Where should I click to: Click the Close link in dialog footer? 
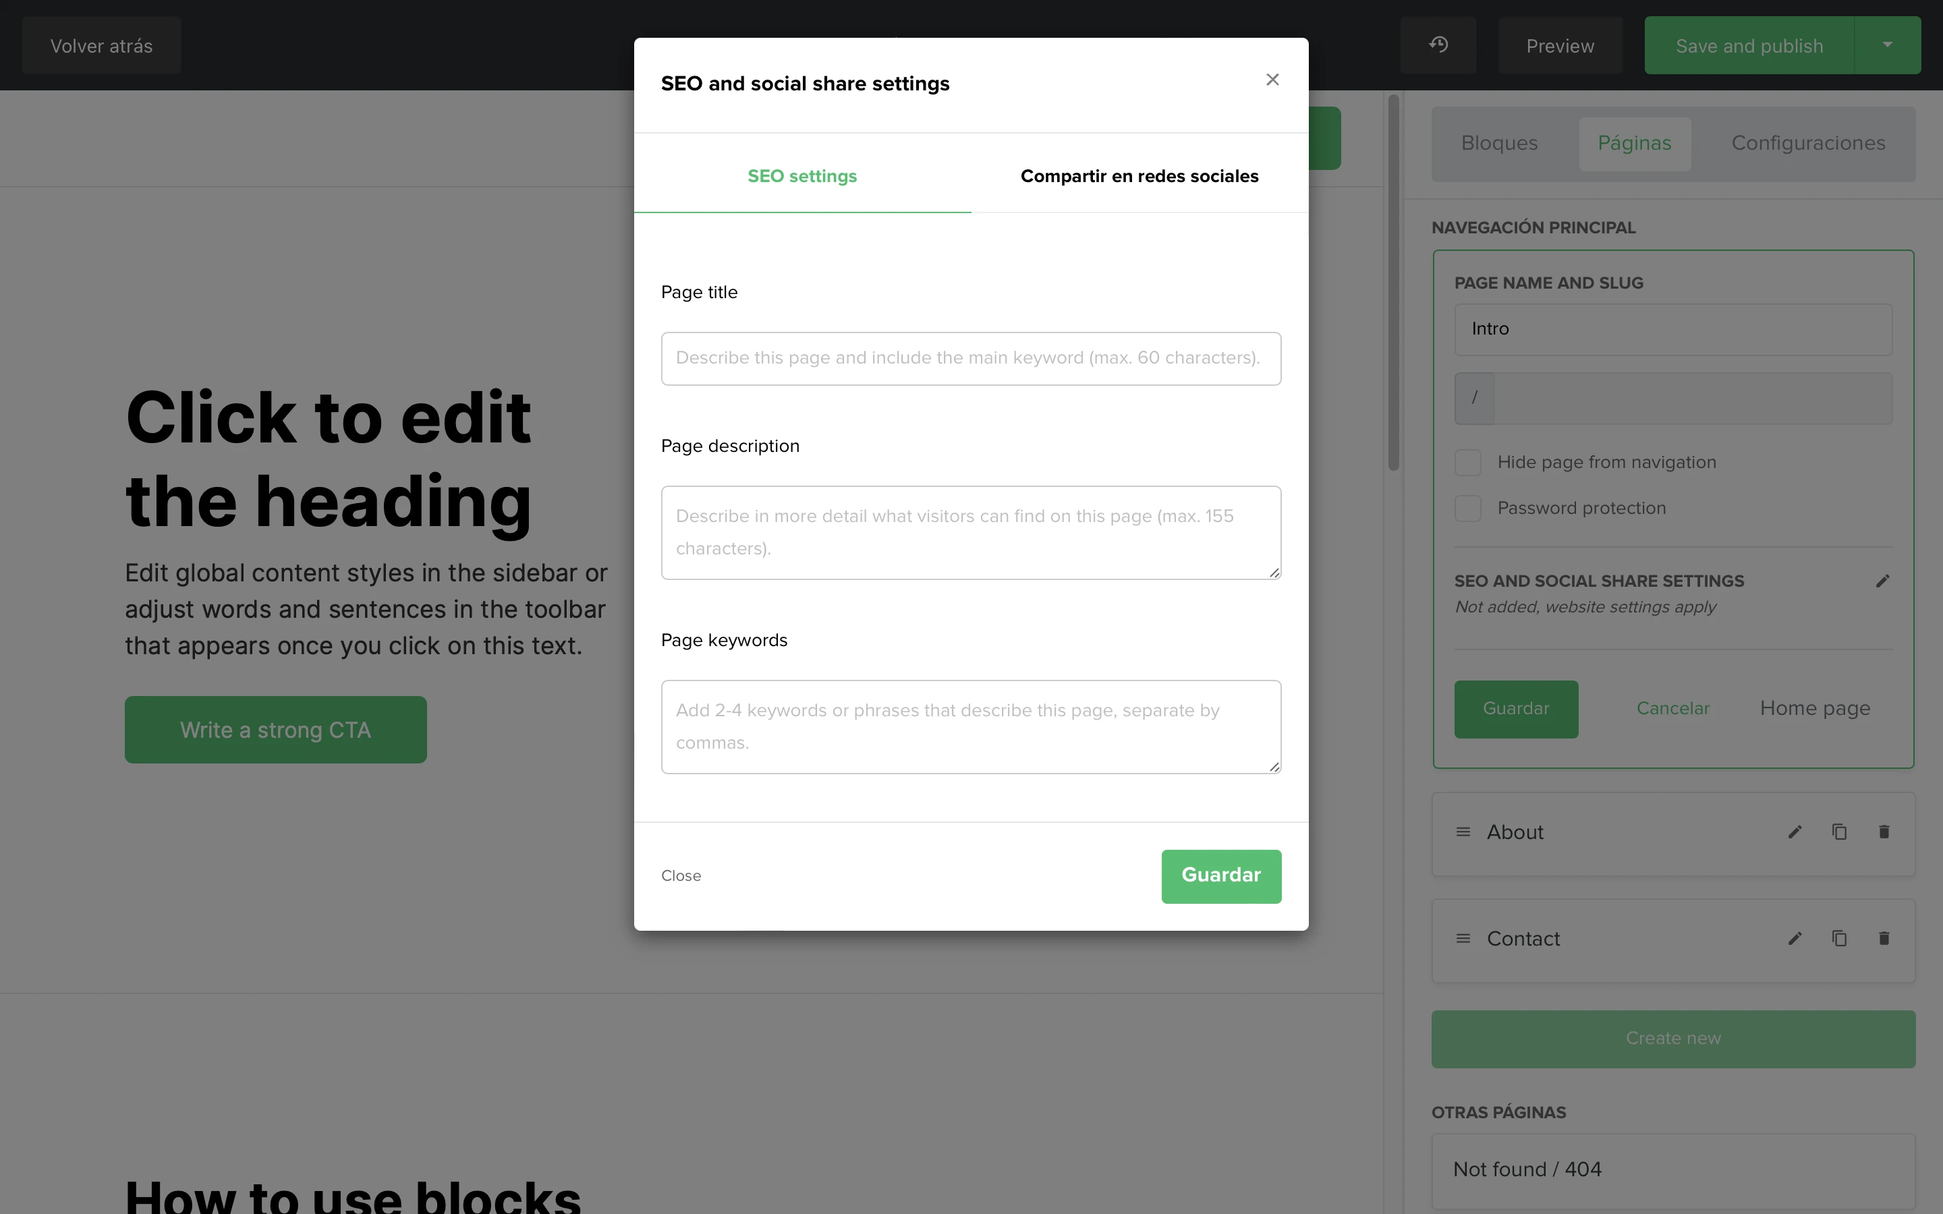681,876
